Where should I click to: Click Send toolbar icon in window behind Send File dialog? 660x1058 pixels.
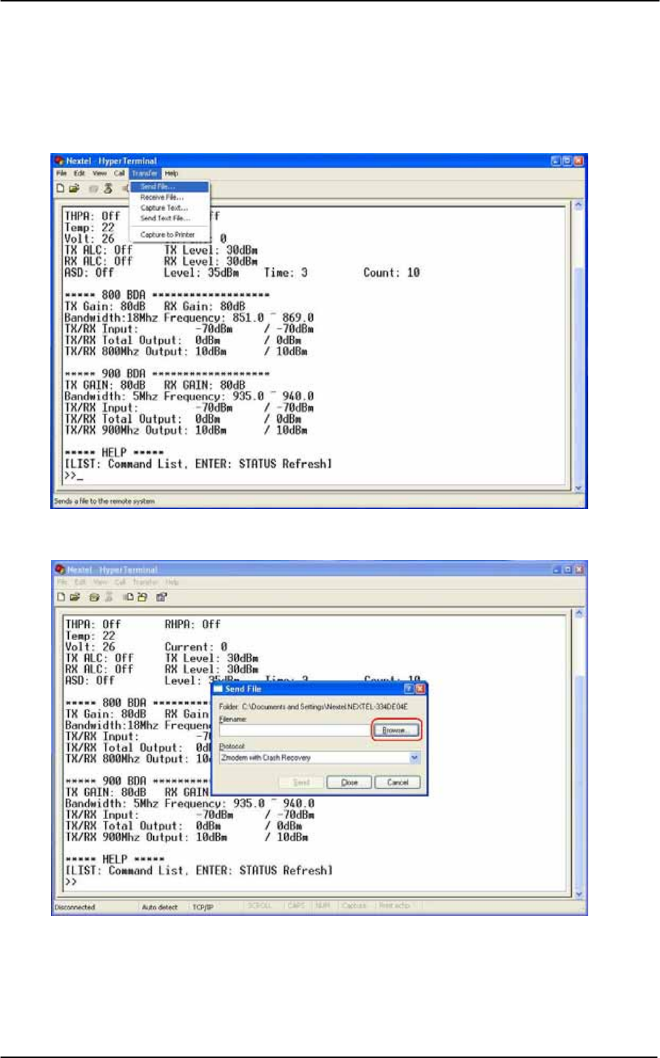(x=129, y=596)
